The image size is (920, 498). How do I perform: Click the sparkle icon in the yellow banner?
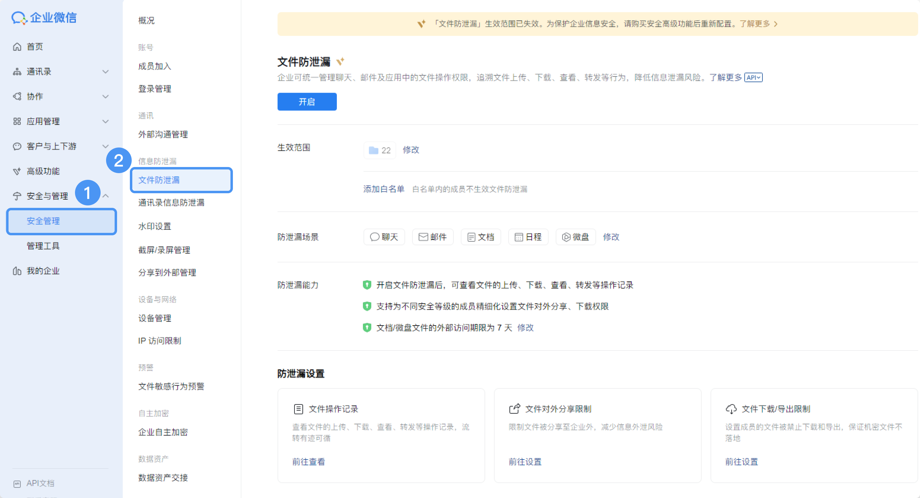[x=421, y=24]
